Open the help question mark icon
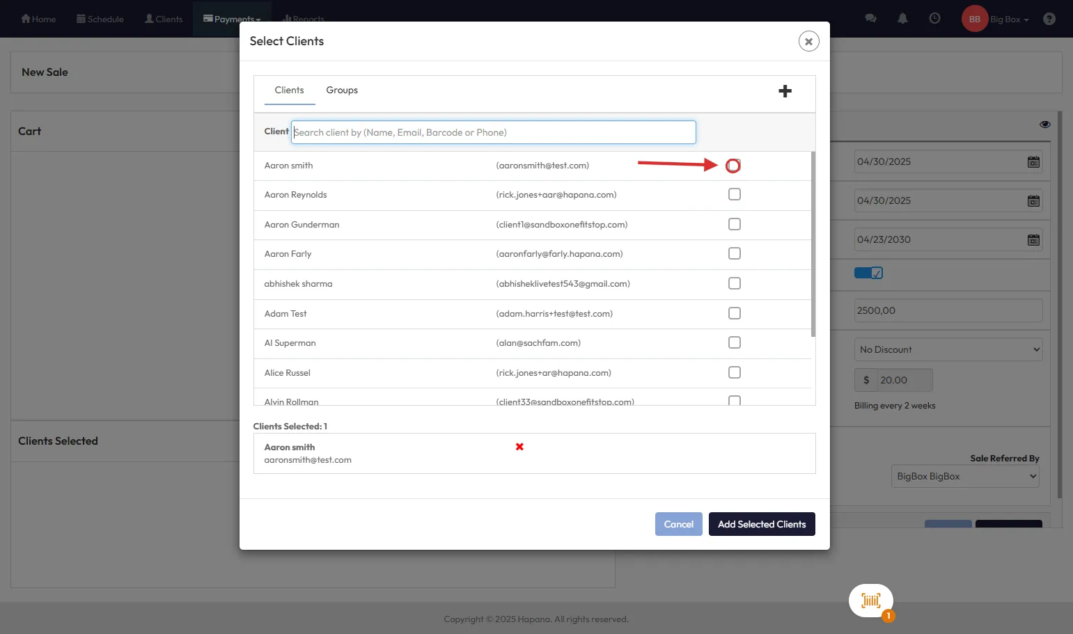1073x634 pixels. coord(1049,19)
